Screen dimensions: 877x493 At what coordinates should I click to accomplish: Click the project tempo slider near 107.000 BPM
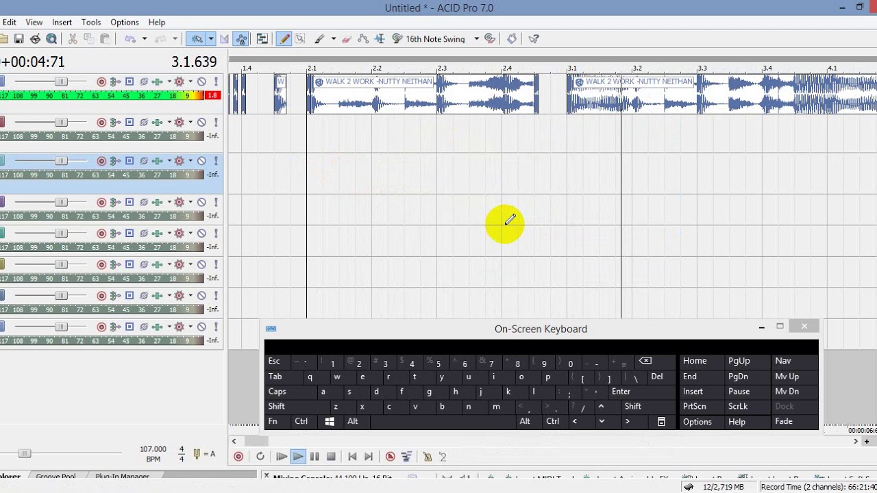25,453
